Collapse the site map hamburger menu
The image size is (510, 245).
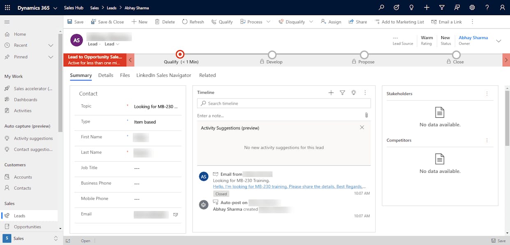pos(7,22)
